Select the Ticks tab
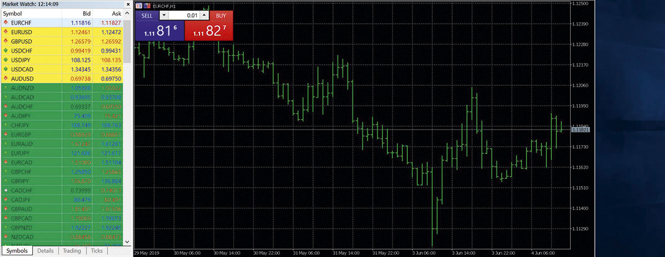 [96, 251]
